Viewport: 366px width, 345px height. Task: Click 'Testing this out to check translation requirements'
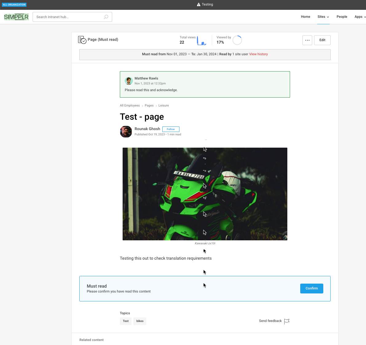click(x=166, y=258)
